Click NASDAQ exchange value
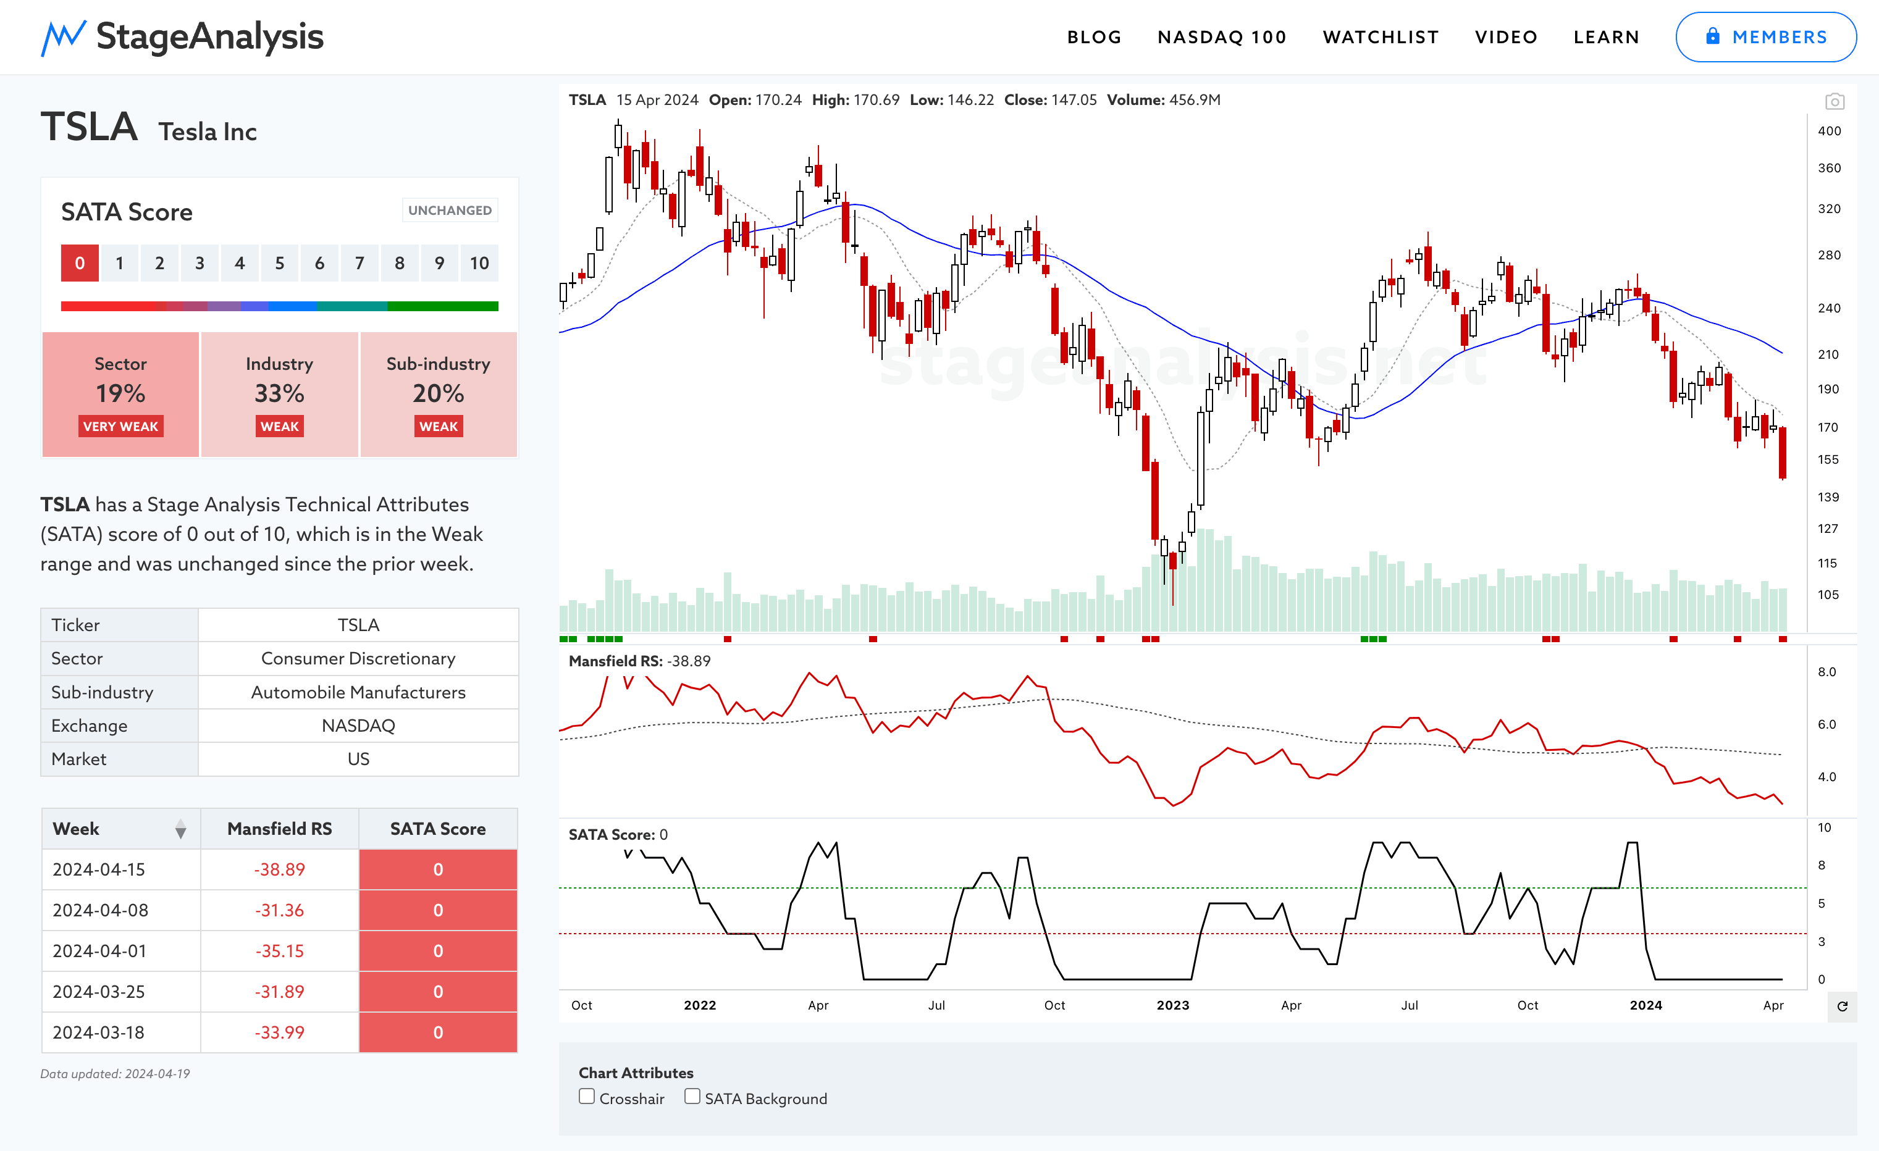The width and height of the screenshot is (1879, 1151). click(x=358, y=726)
